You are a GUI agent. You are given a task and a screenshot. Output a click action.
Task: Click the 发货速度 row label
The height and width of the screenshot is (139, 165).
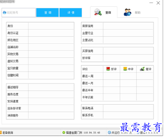(13, 102)
